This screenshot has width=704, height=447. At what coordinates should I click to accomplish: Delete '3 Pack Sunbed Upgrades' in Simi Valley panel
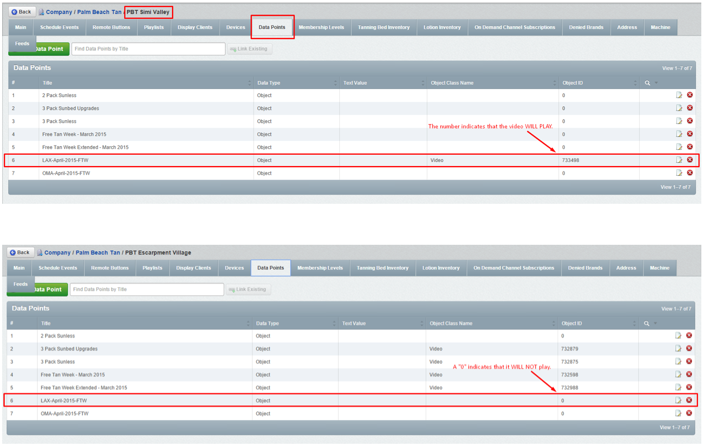point(689,108)
